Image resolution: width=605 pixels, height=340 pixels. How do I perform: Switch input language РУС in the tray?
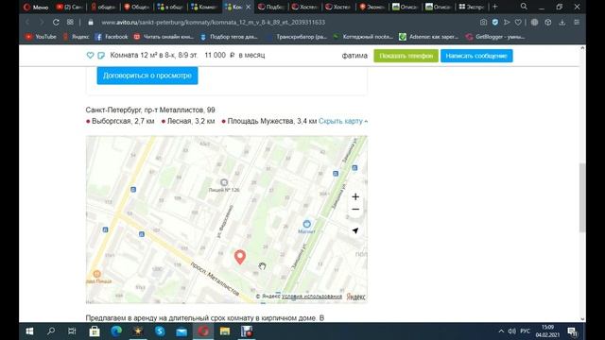coord(526,331)
